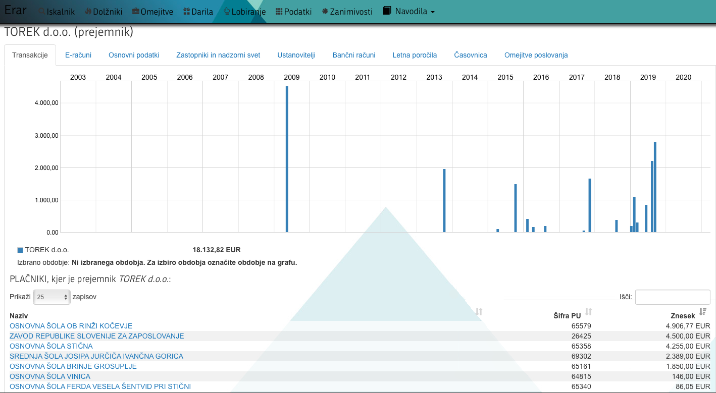Click the Šifra PU value 26425

coord(581,336)
